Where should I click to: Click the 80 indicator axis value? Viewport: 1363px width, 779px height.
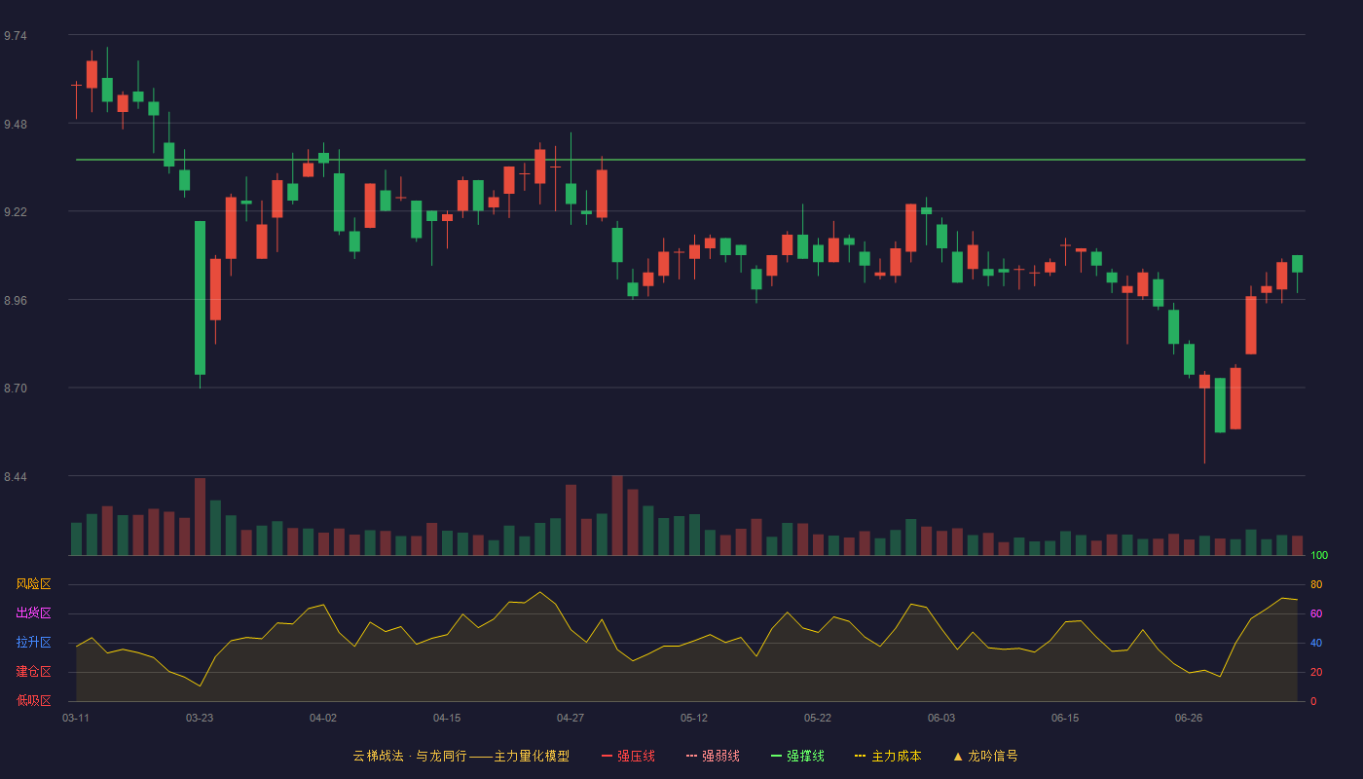[1316, 584]
